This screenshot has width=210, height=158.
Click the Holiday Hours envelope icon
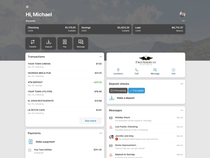click(x=111, y=118)
